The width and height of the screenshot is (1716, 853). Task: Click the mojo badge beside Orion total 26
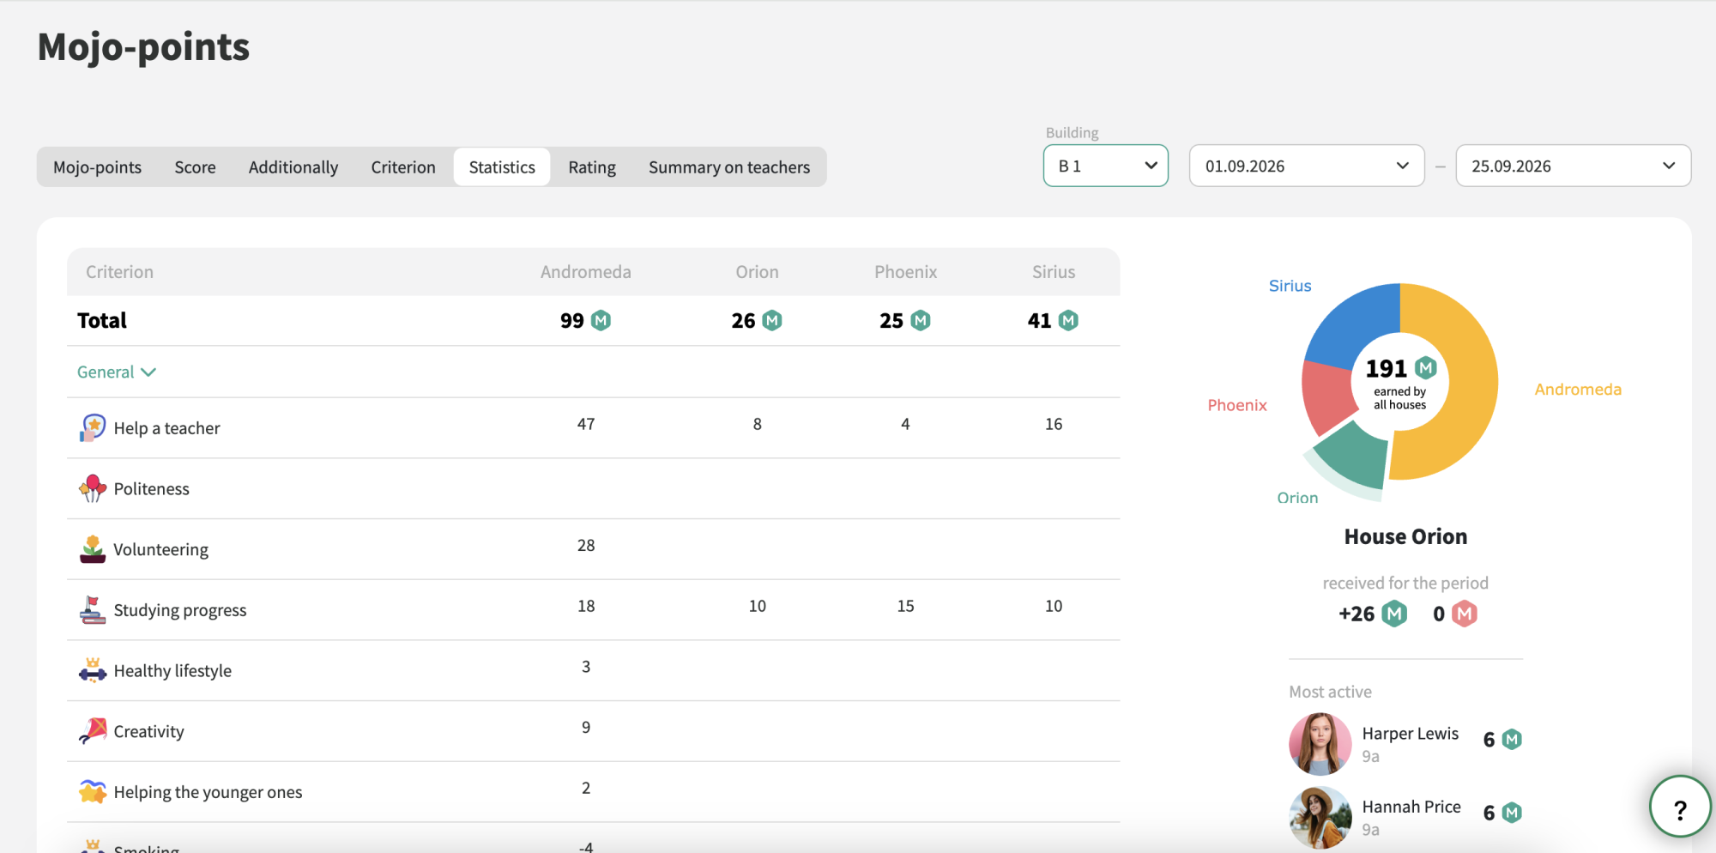(x=772, y=321)
